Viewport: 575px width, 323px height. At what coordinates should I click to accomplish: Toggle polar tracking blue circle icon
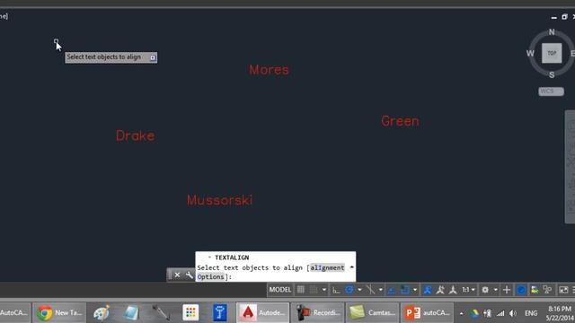point(349,290)
